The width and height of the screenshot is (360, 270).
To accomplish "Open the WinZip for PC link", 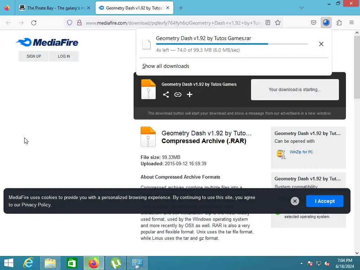I will pyautogui.click(x=301, y=152).
